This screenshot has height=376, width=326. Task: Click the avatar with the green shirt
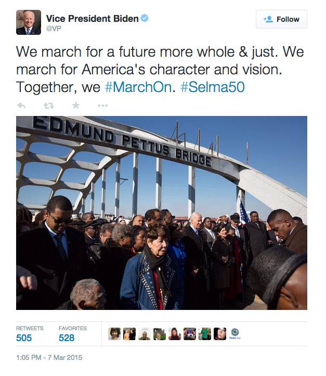(205, 334)
